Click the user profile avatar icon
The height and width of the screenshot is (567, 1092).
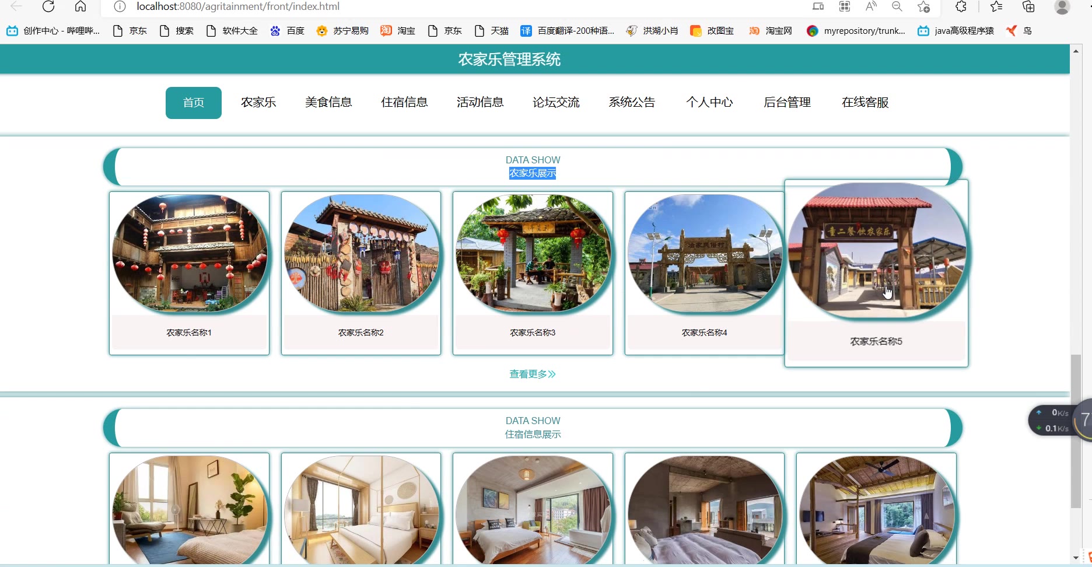(1062, 6)
